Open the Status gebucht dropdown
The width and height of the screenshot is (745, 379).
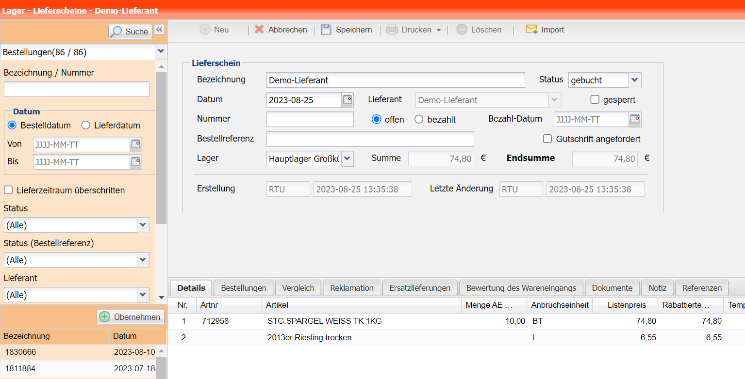click(635, 80)
